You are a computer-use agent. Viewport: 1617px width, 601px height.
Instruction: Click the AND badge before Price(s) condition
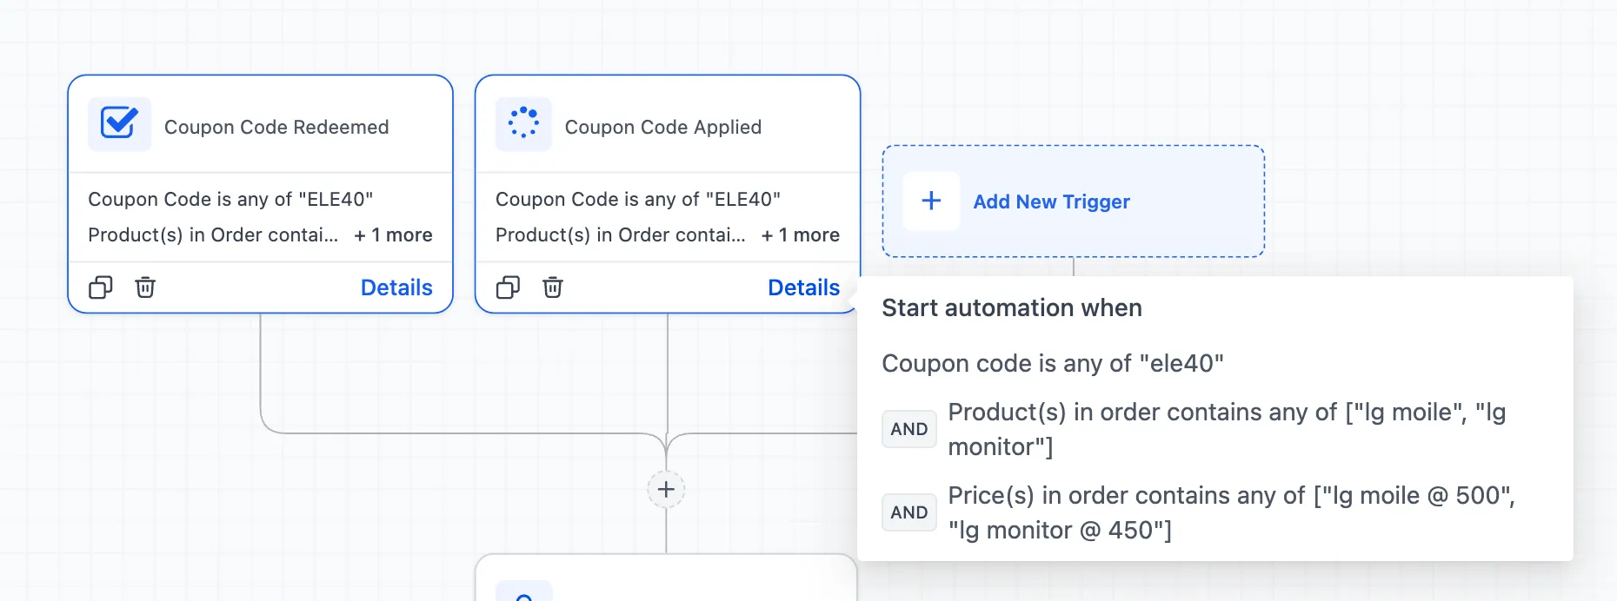(908, 512)
